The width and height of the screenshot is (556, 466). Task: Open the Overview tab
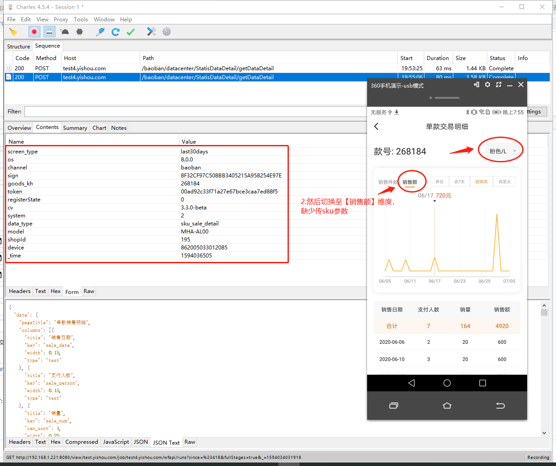pos(19,128)
